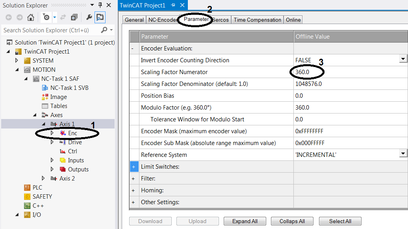Click the SAFETY node icon
This screenshot has height=229, width=408.
point(27,197)
